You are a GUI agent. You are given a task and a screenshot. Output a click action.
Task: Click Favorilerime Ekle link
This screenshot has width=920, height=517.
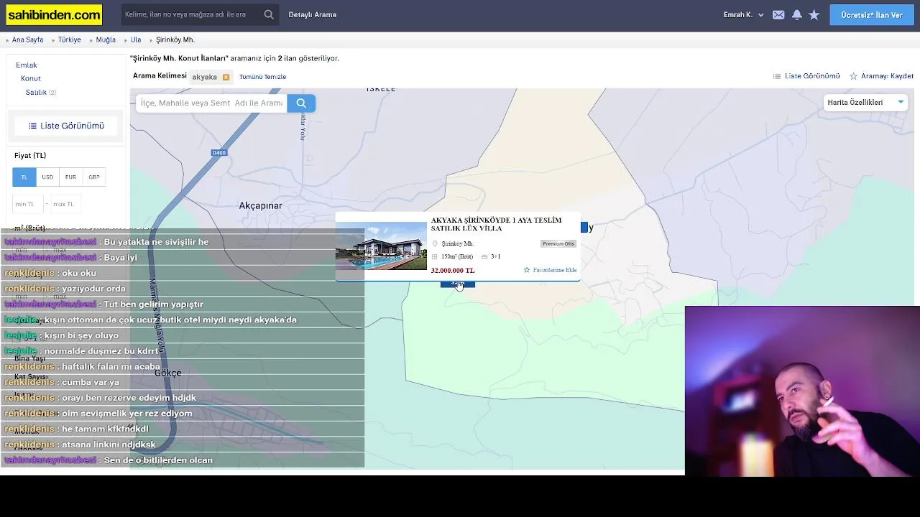click(555, 270)
